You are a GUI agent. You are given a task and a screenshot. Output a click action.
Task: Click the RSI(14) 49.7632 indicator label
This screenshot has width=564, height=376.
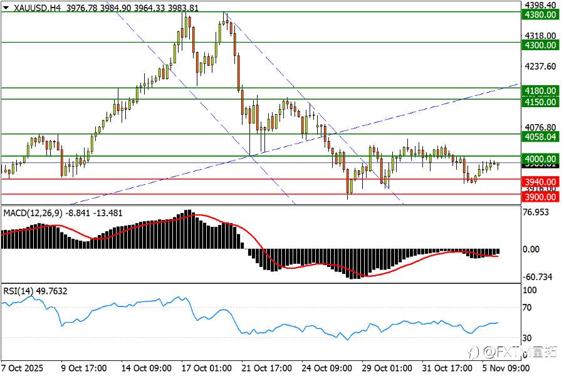(35, 291)
